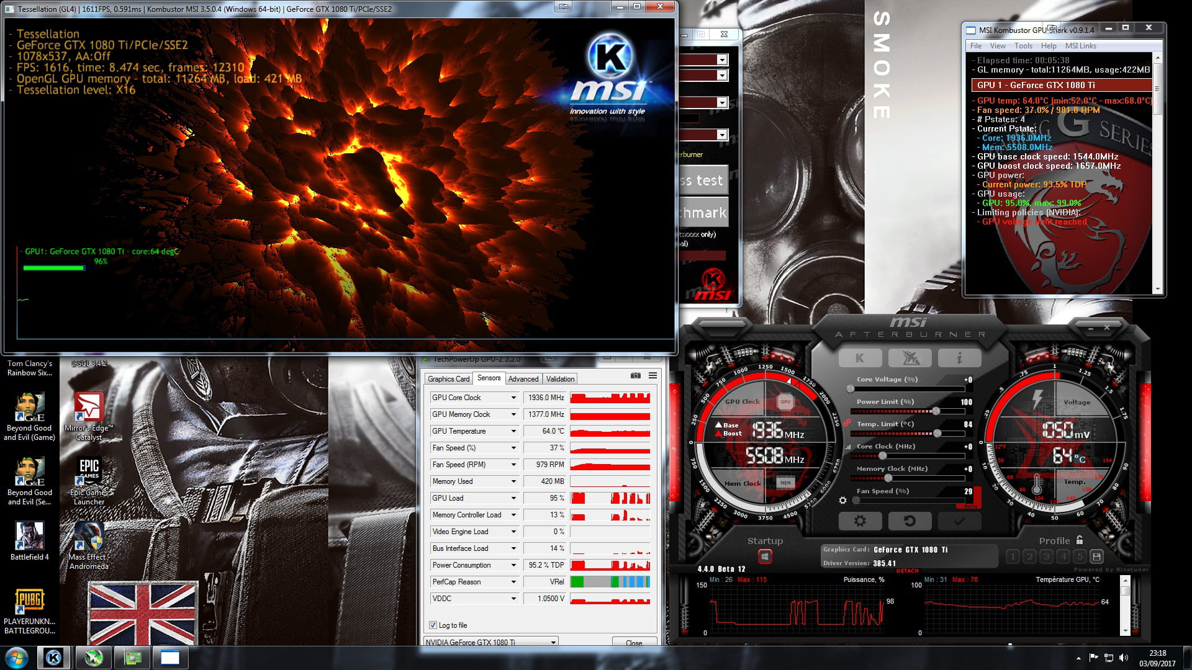The height and width of the screenshot is (670, 1192).
Task: Apply Afterburner settings with checkmark button
Action: point(959,521)
